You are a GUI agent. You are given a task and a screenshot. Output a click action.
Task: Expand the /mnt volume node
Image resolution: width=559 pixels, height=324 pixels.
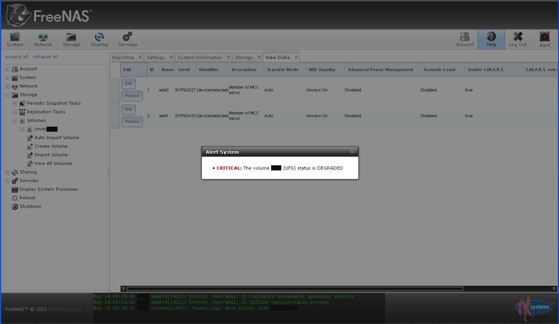(22, 129)
